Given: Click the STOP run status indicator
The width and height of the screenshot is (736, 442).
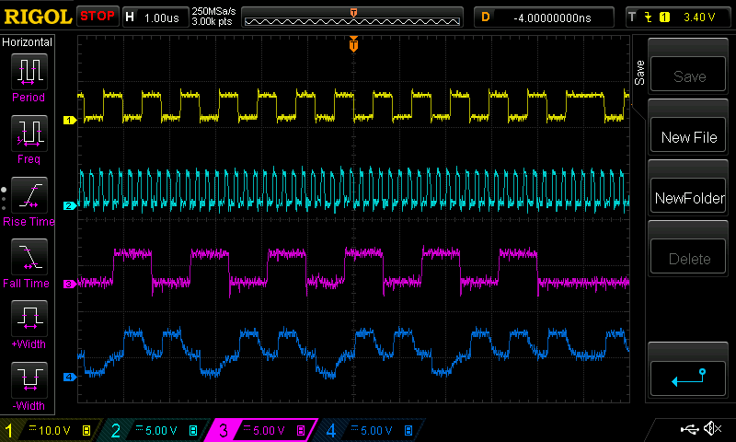Looking at the screenshot, I should [x=98, y=16].
